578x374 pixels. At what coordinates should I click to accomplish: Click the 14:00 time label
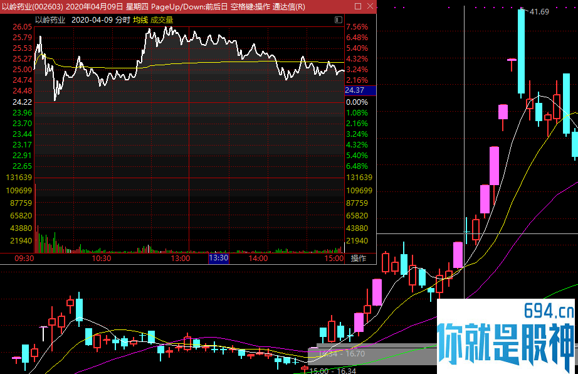click(x=258, y=258)
